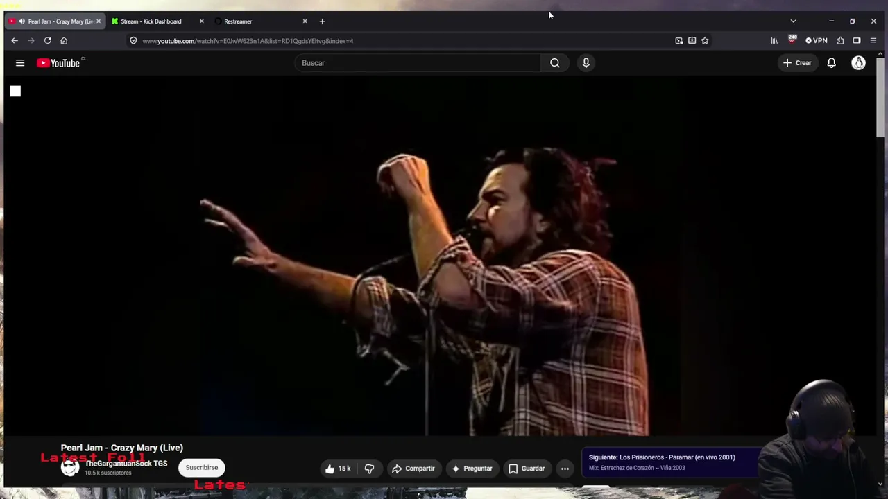Click TheGargantuanSock channel avatar
888x499 pixels.
pos(69,467)
